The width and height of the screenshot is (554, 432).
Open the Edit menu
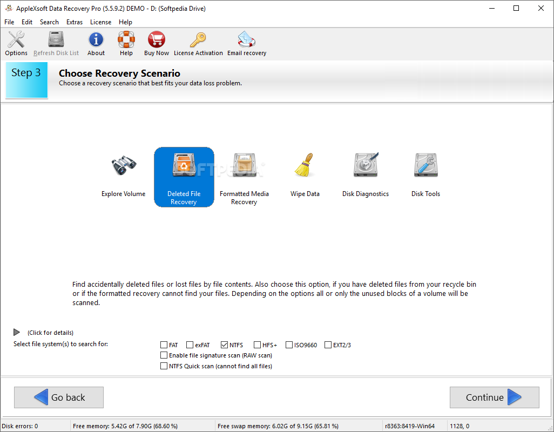[x=27, y=22]
